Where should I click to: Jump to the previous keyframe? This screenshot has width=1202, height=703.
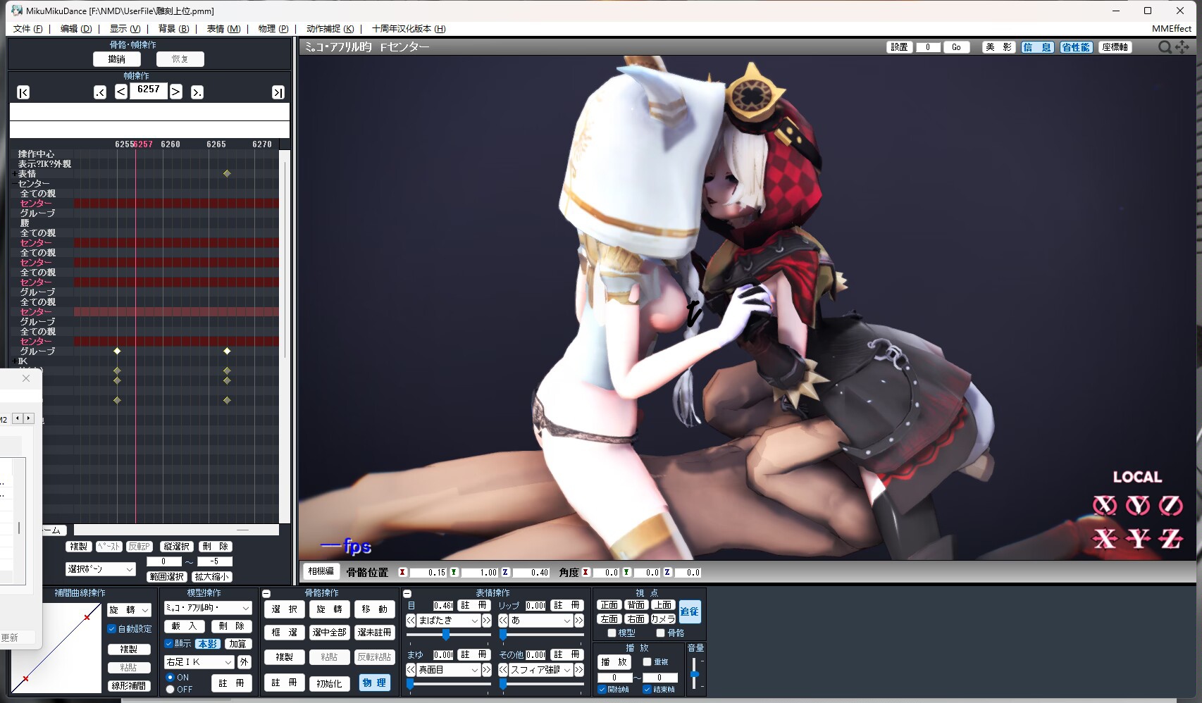click(x=100, y=92)
